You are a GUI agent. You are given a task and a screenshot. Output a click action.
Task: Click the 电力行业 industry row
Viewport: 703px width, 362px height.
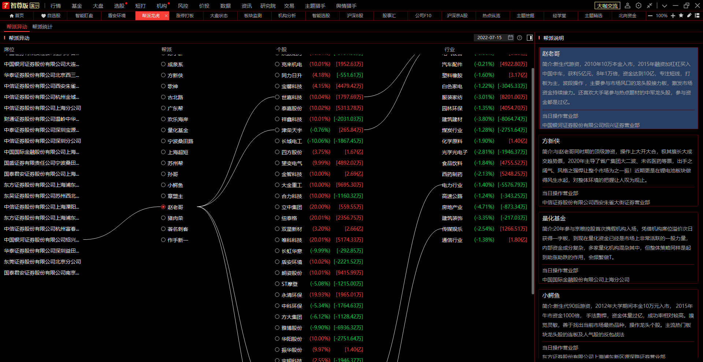tap(484, 185)
